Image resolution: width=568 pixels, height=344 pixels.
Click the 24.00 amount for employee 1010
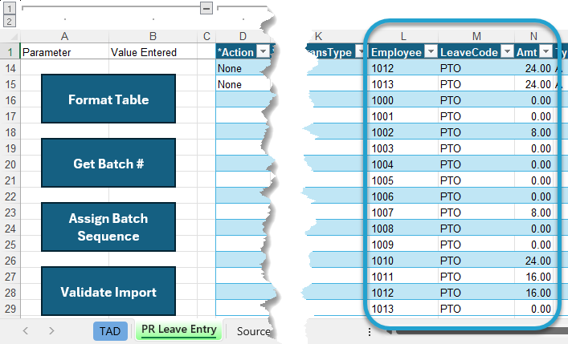[x=533, y=261]
